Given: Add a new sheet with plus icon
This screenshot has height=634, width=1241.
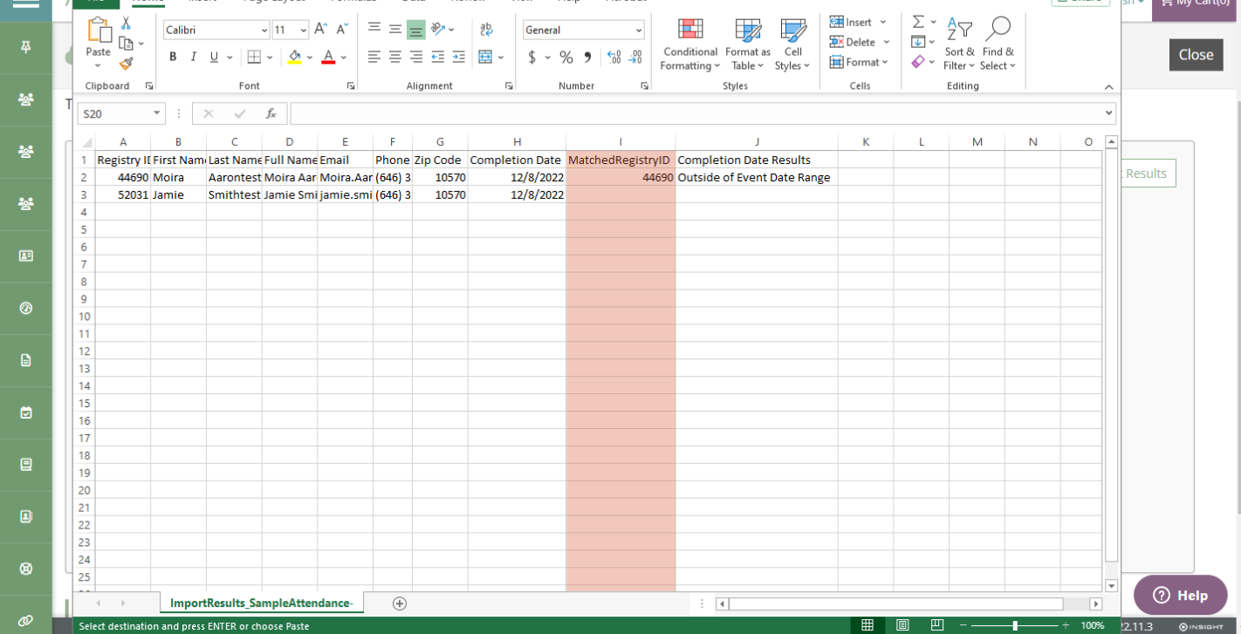Looking at the screenshot, I should (x=400, y=603).
